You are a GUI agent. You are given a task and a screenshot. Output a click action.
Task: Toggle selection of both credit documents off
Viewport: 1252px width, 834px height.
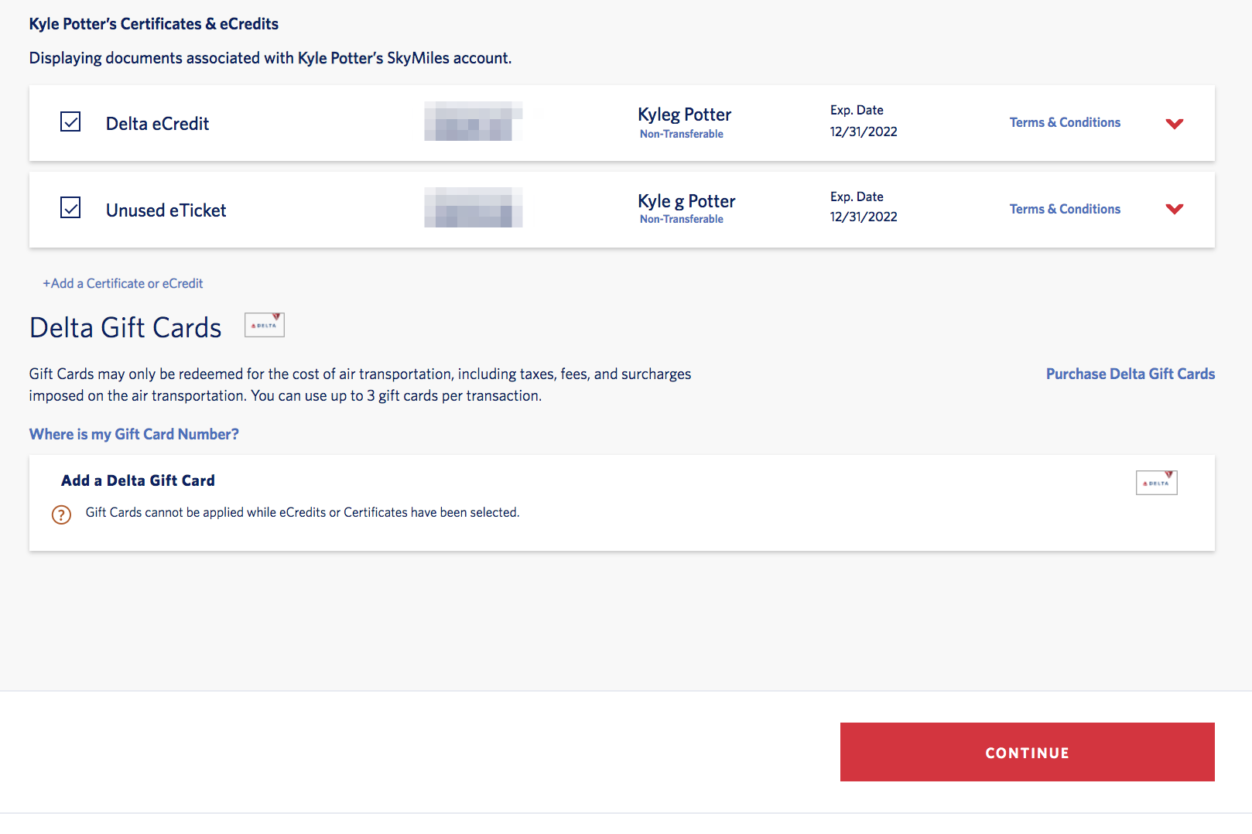click(x=70, y=121)
